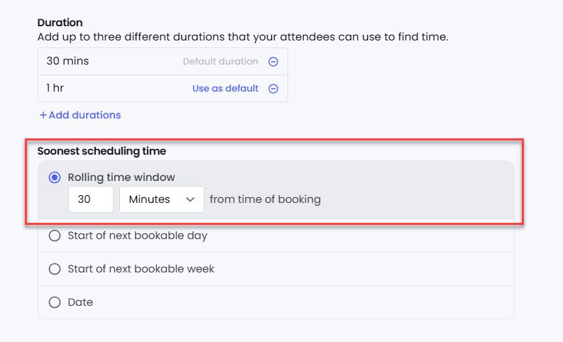Select Start of next bookable week radio
563x342 pixels.
[x=55, y=269]
